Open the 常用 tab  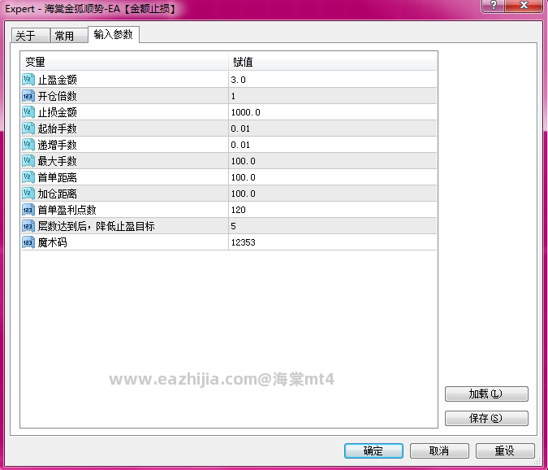coord(69,36)
